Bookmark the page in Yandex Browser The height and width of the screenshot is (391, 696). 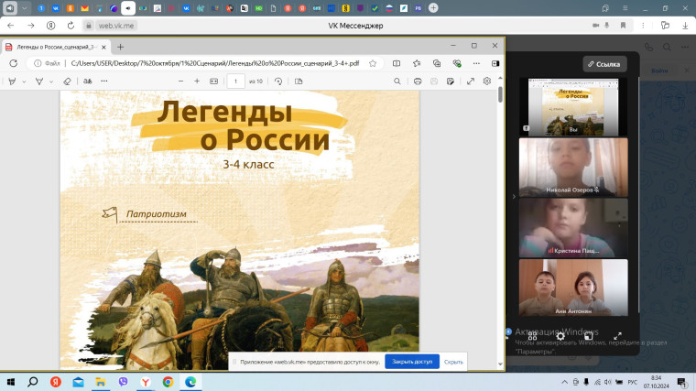[624, 26]
